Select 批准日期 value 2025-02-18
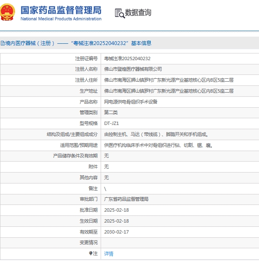Viewport: 259px width, 263px height. 117,210
